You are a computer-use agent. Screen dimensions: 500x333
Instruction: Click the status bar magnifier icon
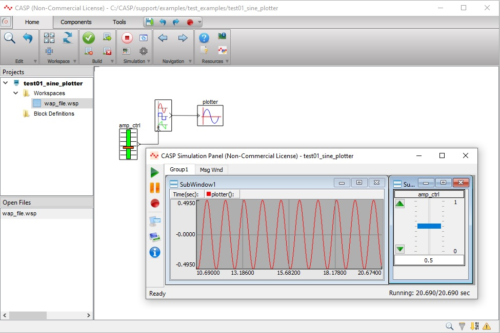click(450, 326)
